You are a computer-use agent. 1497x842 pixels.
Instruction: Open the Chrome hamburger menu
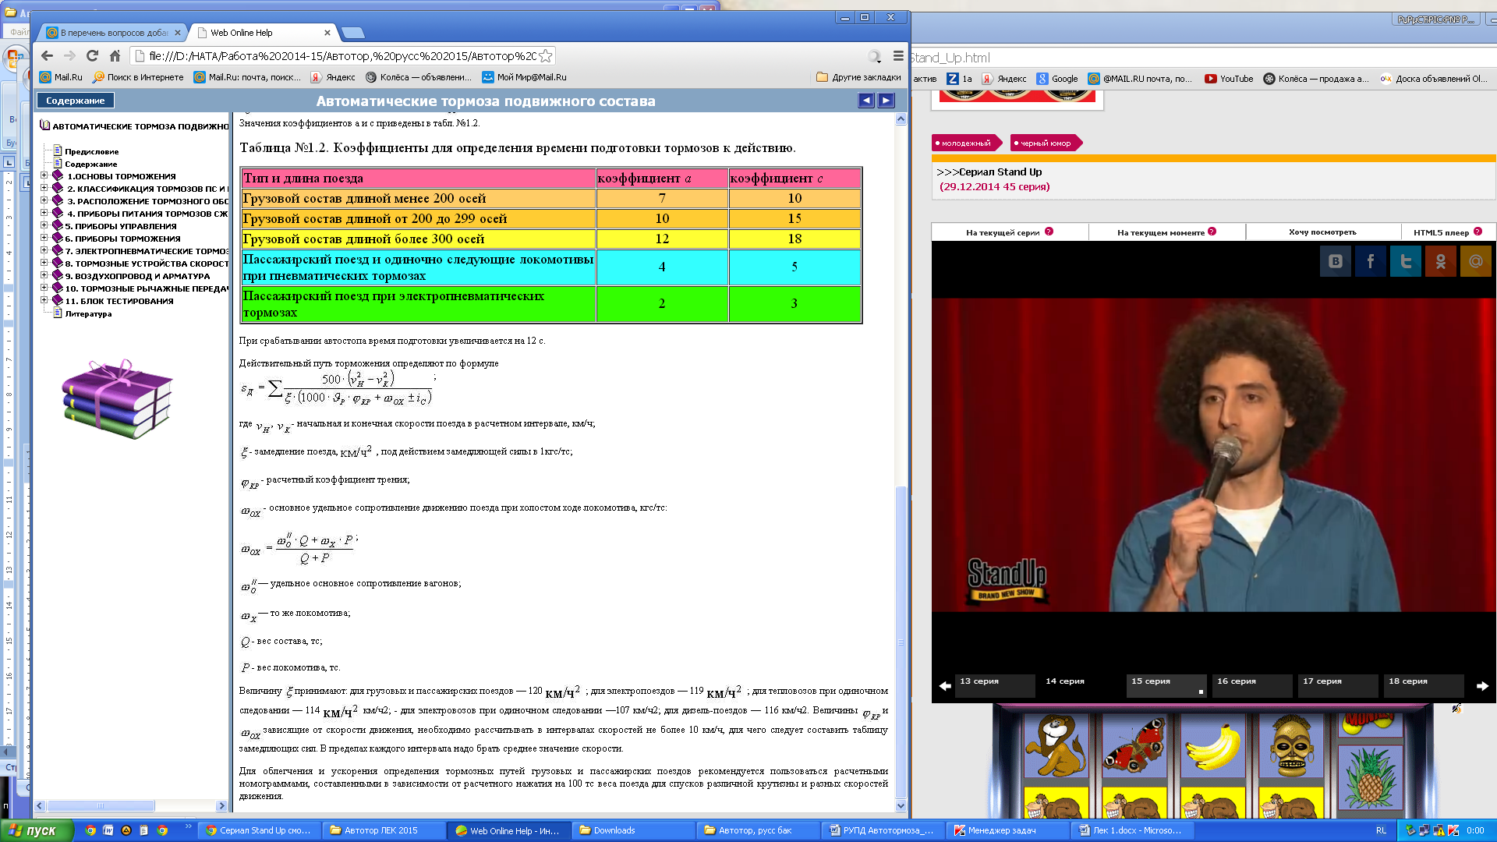[898, 56]
